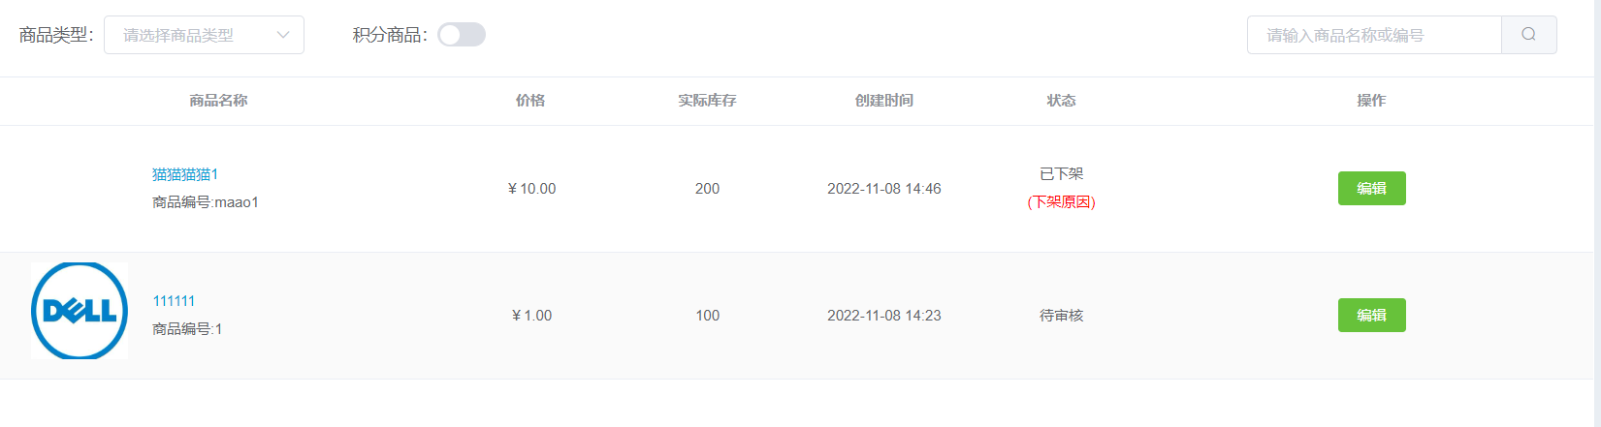Screen dimensions: 1601x427
Task: Click the red 下架原因 link
Action: pyautogui.click(x=1062, y=202)
